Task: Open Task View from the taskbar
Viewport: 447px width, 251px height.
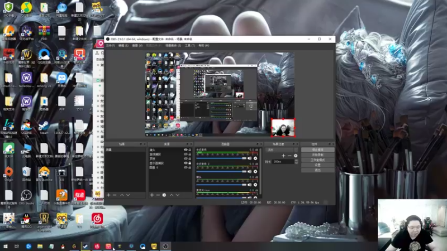Action: point(17,246)
